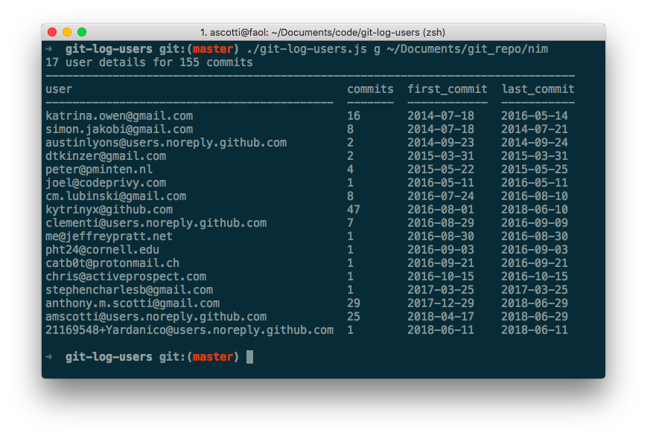Image resolution: width=647 pixels, height=438 pixels.
Task: Click commit count 7 for clementi
Action: (351, 223)
